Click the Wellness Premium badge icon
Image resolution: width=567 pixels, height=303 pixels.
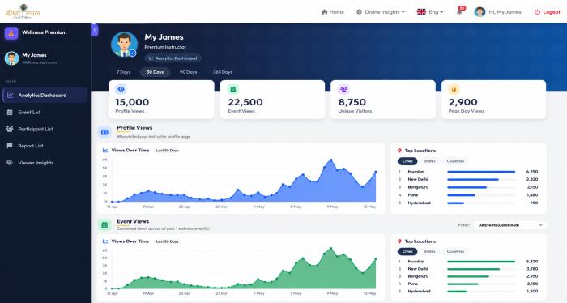[11, 33]
